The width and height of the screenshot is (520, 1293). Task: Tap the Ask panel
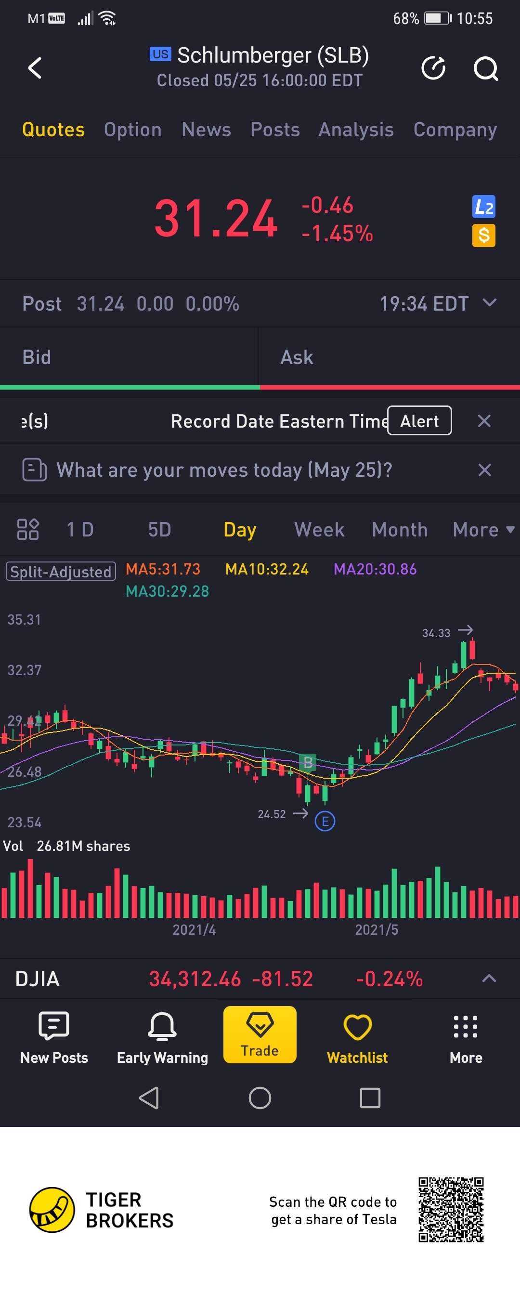point(389,357)
